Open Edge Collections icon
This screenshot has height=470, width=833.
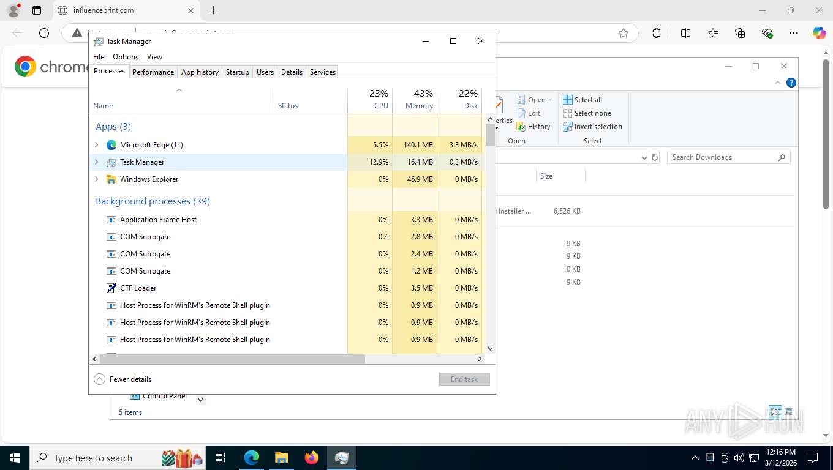[x=740, y=33]
